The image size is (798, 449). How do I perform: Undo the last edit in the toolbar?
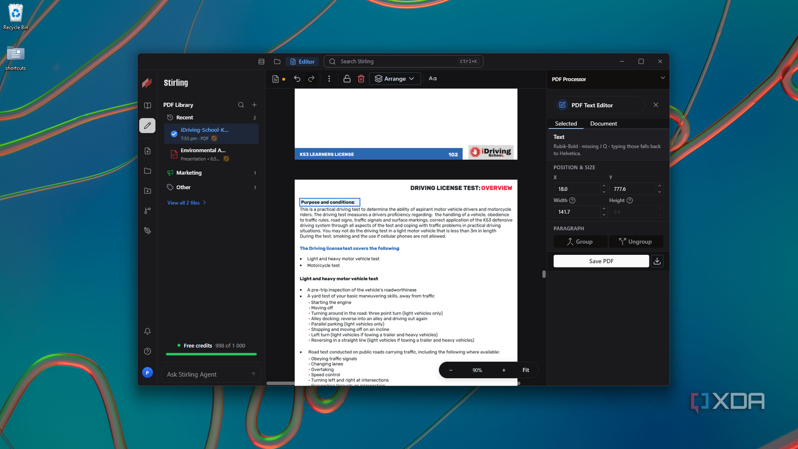(x=297, y=79)
